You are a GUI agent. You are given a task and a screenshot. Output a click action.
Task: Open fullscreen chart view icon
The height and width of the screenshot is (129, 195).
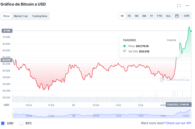pos(179,6)
